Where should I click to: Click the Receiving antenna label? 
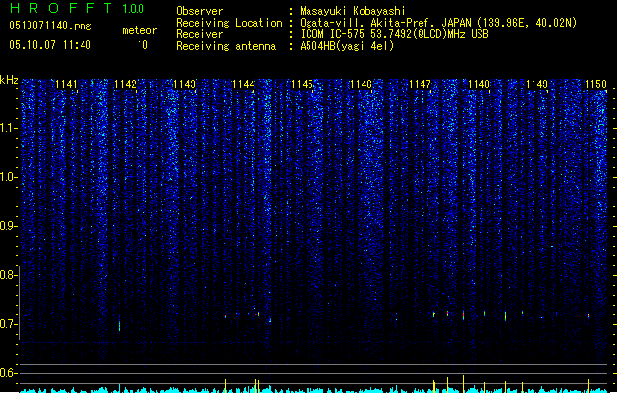226,46
